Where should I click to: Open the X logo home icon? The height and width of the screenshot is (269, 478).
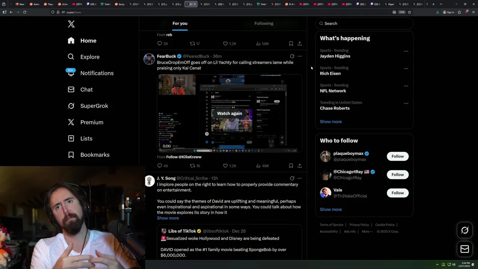pos(71,24)
